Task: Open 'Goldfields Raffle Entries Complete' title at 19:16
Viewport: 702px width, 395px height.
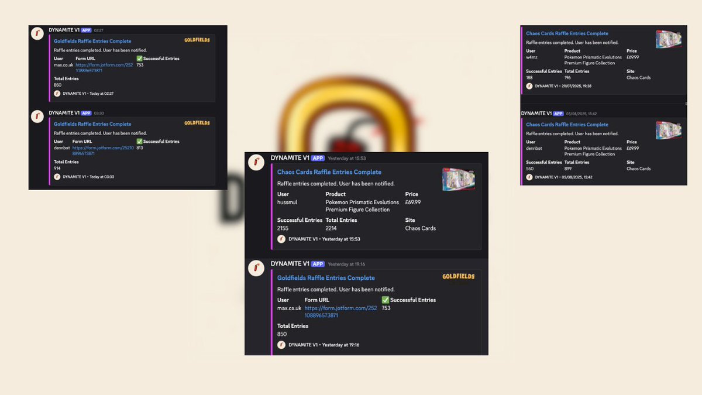Action: pos(326,278)
